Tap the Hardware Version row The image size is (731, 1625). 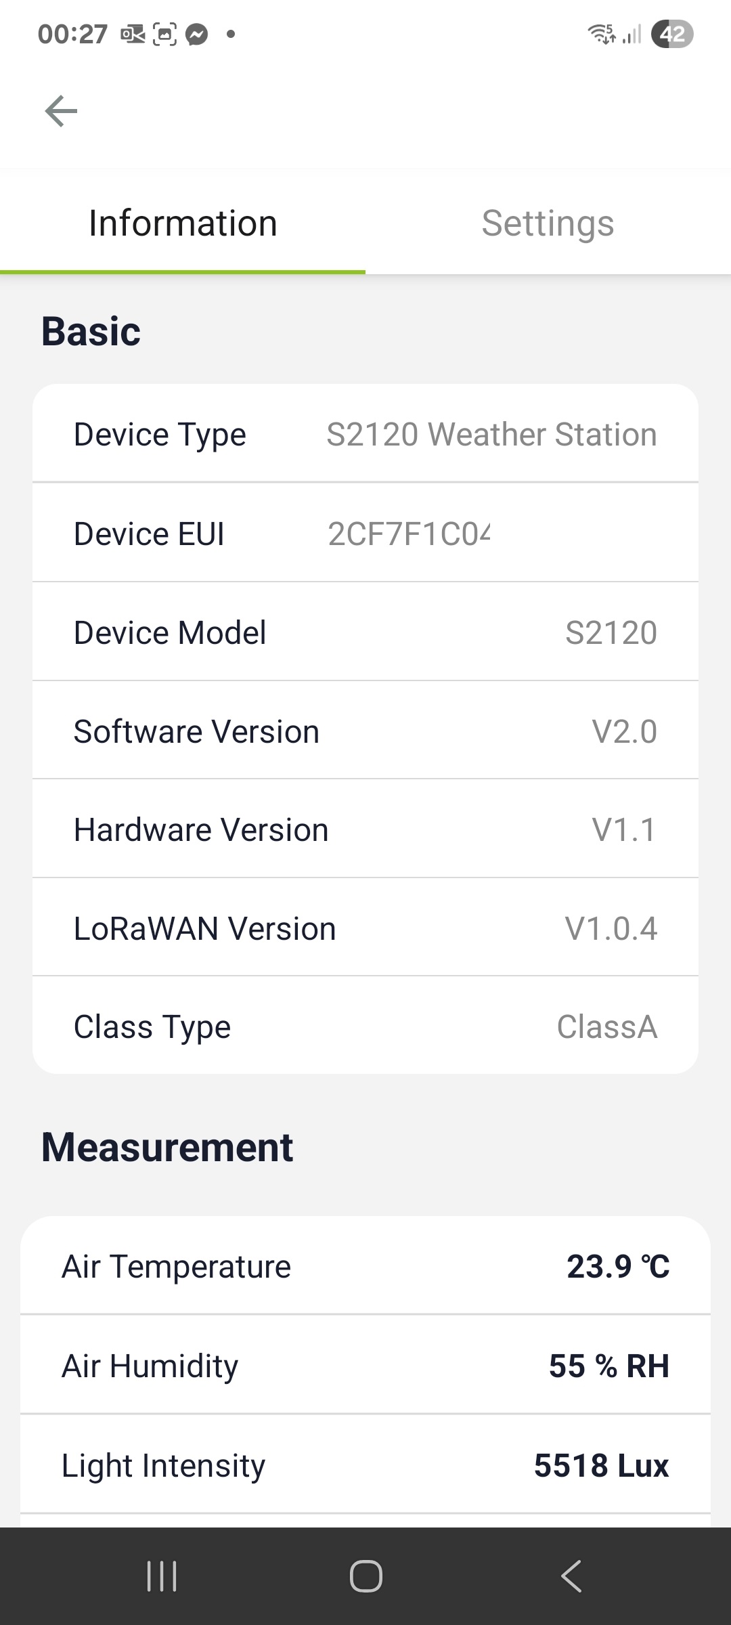click(365, 830)
